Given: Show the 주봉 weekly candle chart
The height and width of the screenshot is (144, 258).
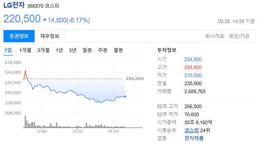Looking at the screenshot, I should (x=103, y=50).
